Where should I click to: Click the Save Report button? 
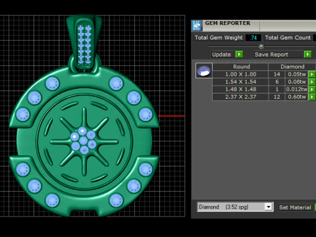click(278, 55)
